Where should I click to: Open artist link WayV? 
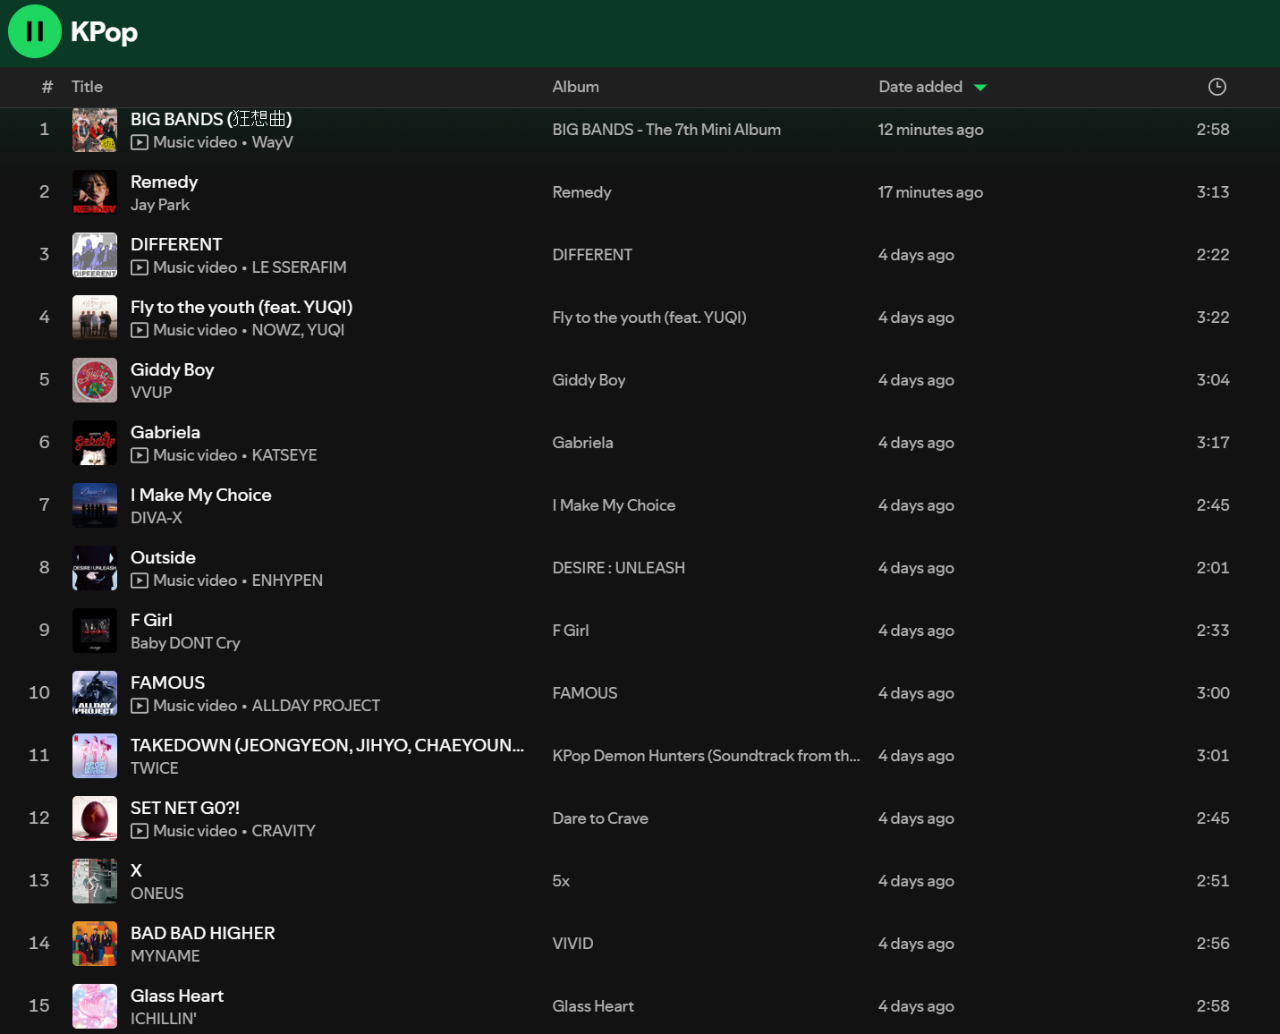point(272,142)
